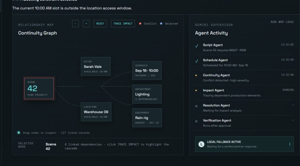300x166 pixels.
Task: Click the Impact Agent status dot
Action: pyautogui.click(x=196, y=90)
